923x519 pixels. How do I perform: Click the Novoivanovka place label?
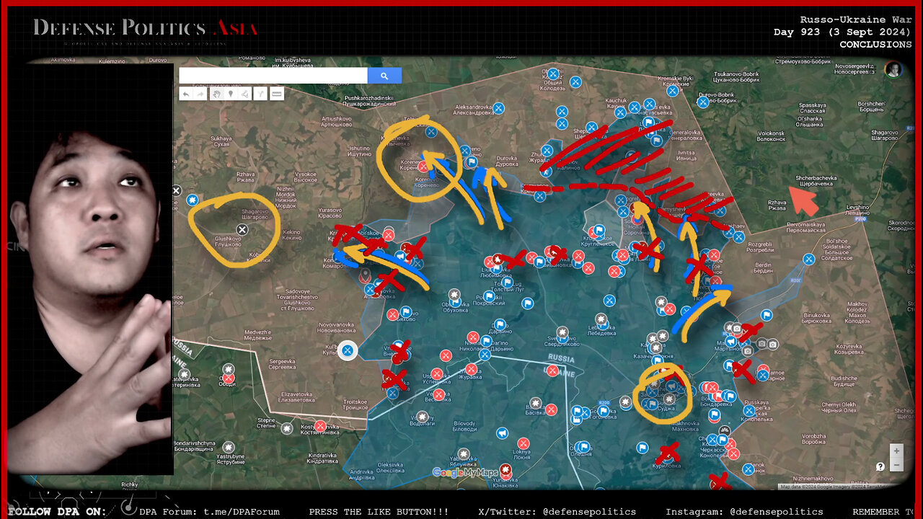(x=338, y=327)
